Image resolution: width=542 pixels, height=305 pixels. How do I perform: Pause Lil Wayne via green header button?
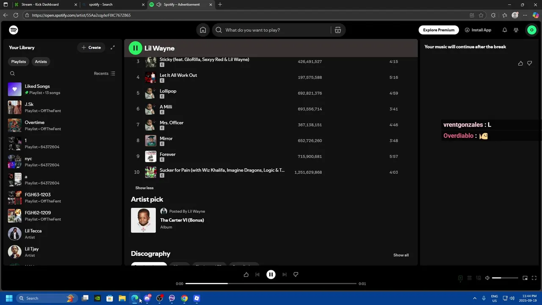tap(135, 48)
